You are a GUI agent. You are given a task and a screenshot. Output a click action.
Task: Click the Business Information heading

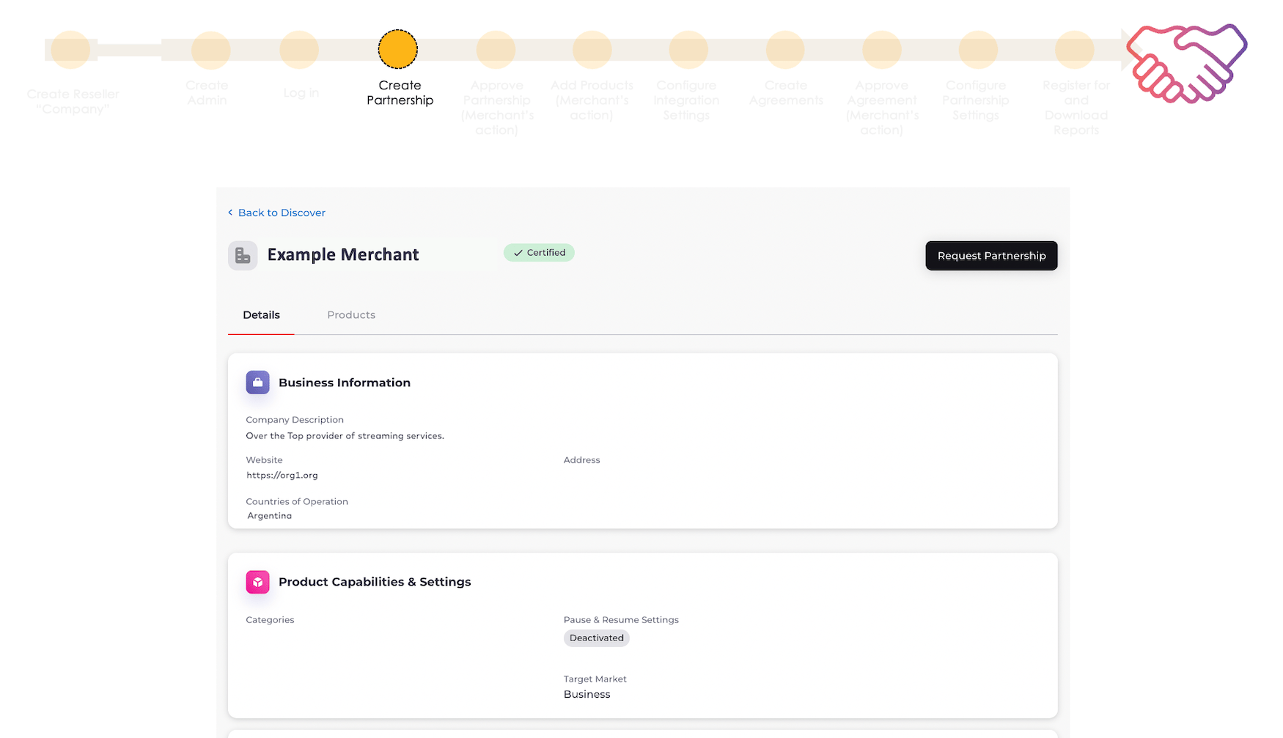pyautogui.click(x=345, y=383)
